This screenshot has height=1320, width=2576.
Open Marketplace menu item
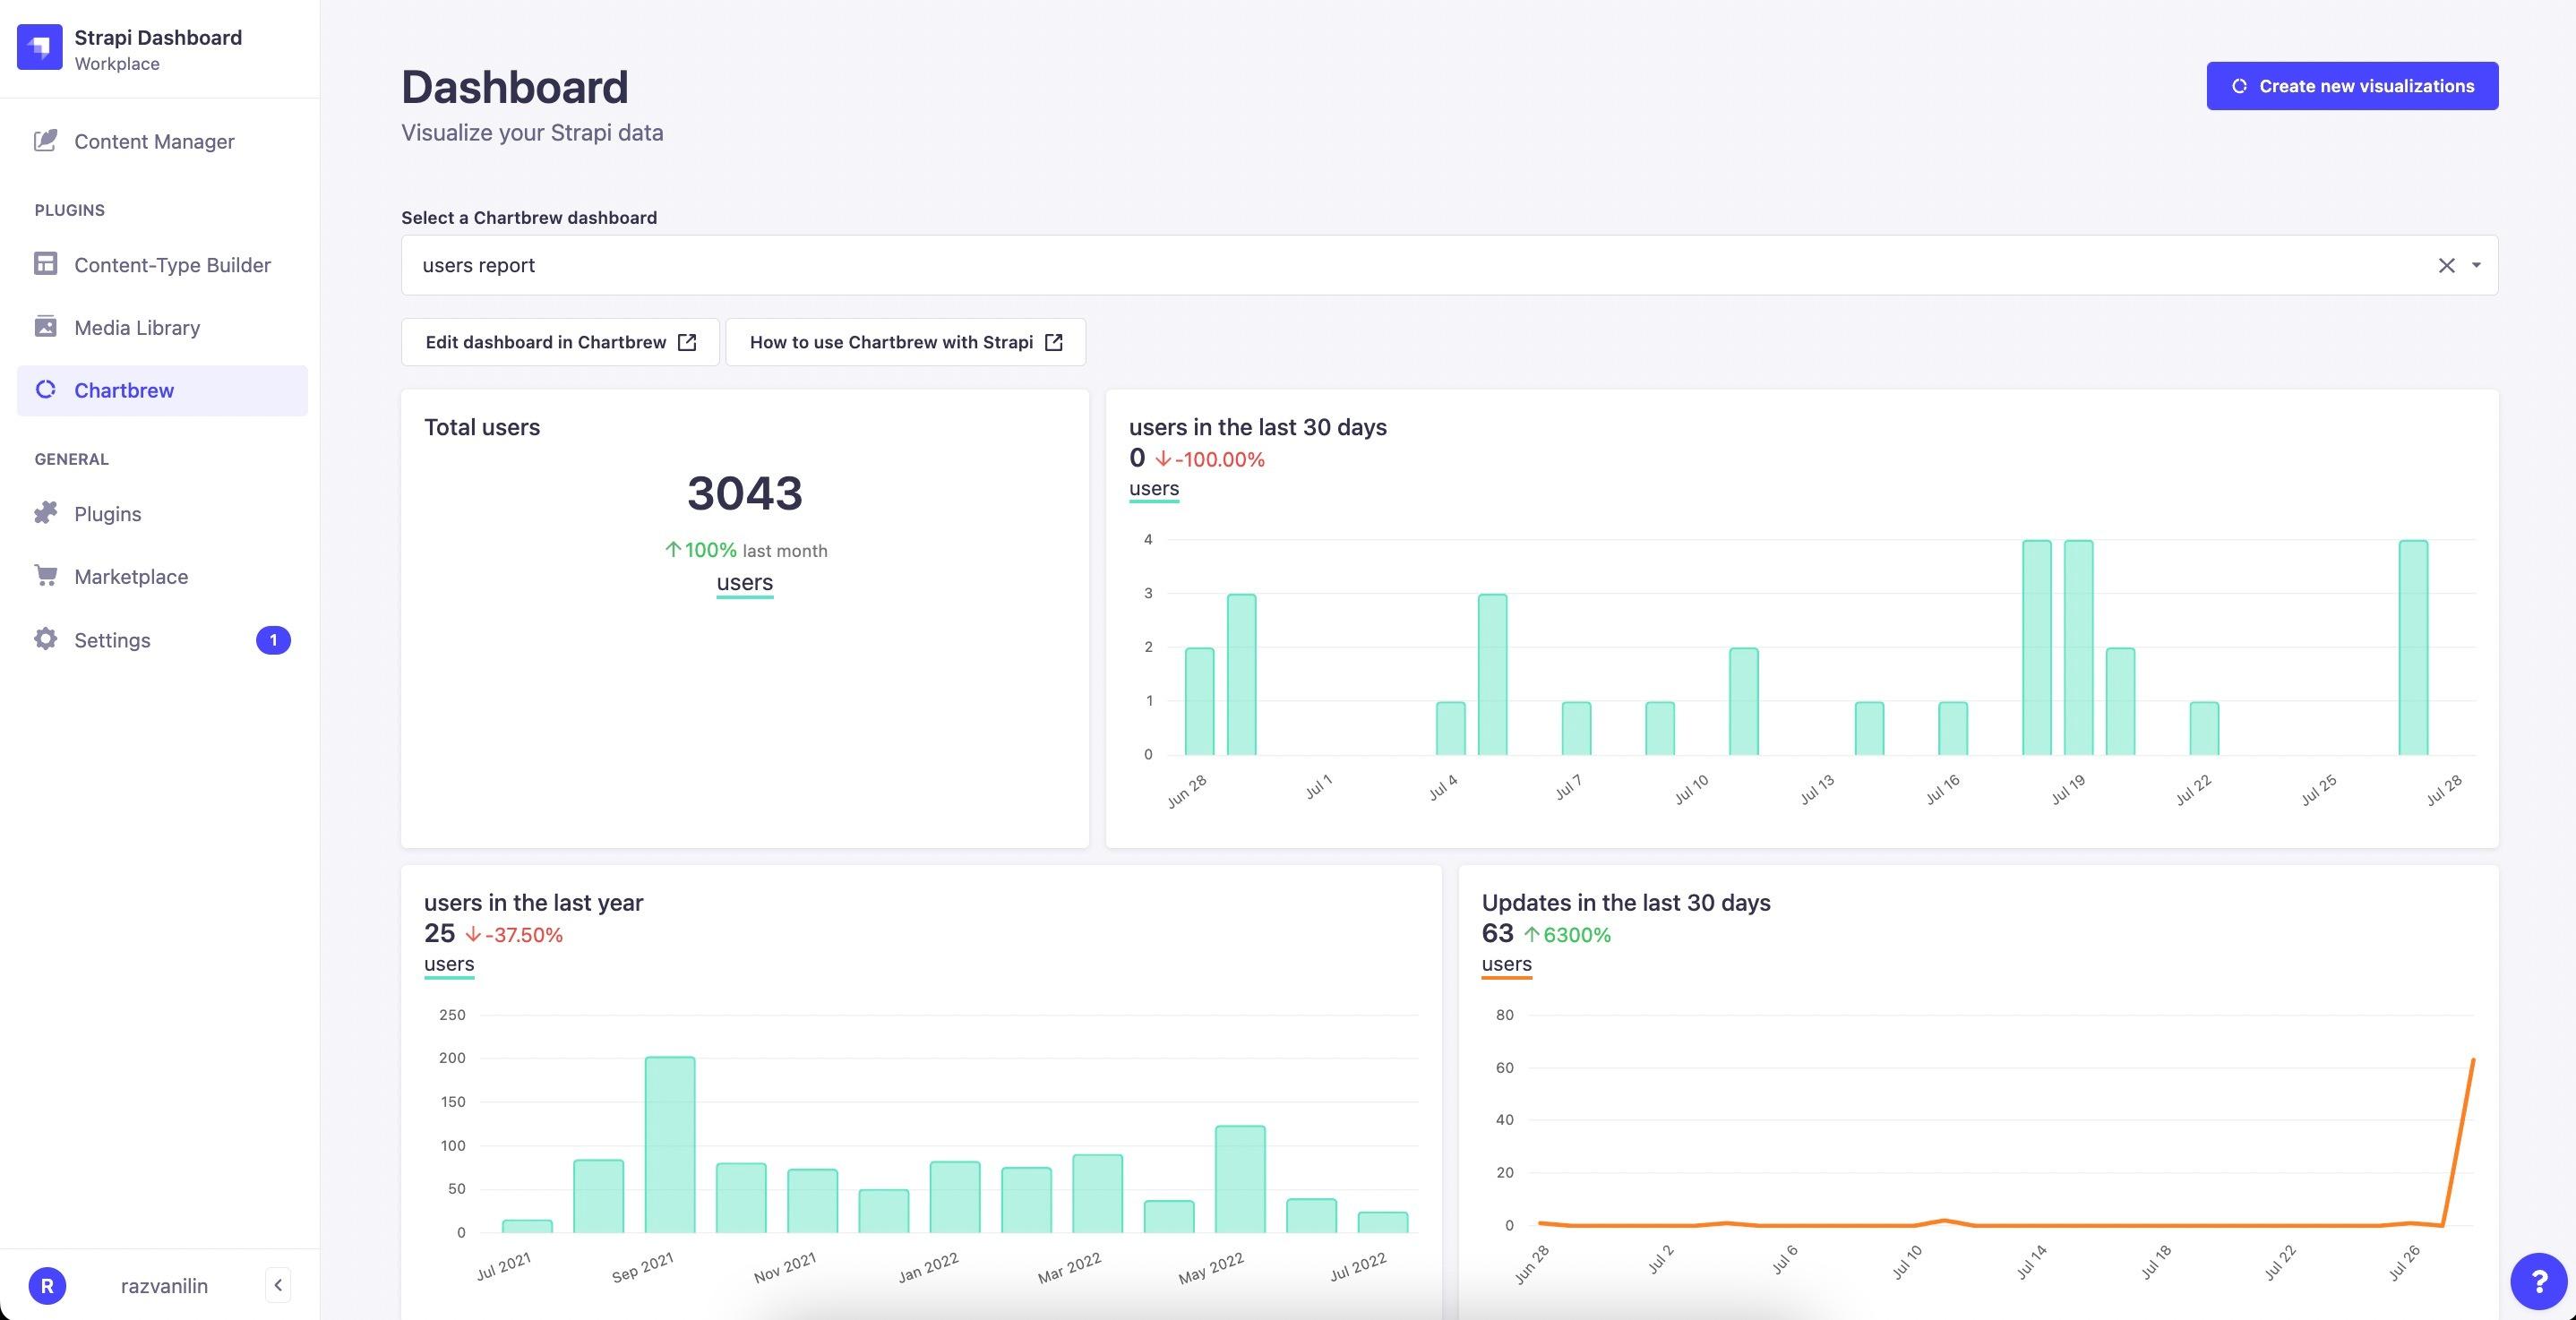[162, 576]
